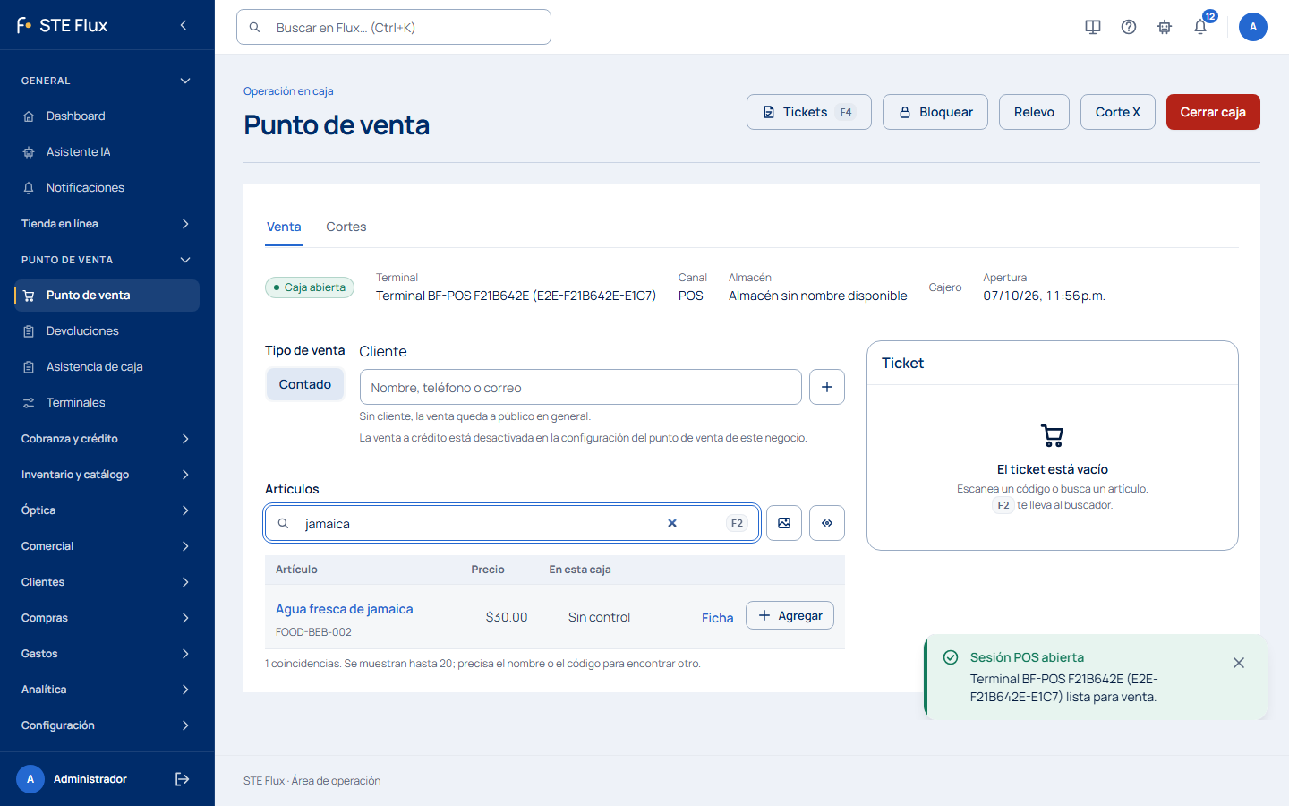Open notifications bell with 12 badge
The height and width of the screenshot is (806, 1289).
tap(1200, 27)
